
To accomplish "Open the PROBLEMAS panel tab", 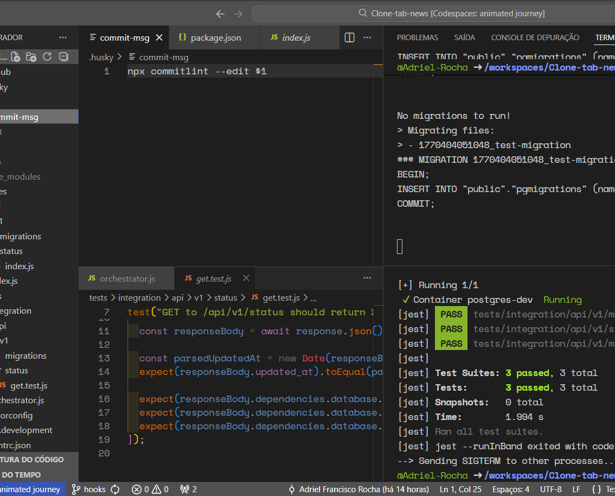I will tap(417, 37).
